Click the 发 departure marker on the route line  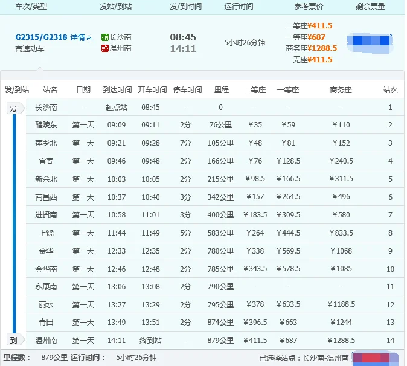(15, 109)
